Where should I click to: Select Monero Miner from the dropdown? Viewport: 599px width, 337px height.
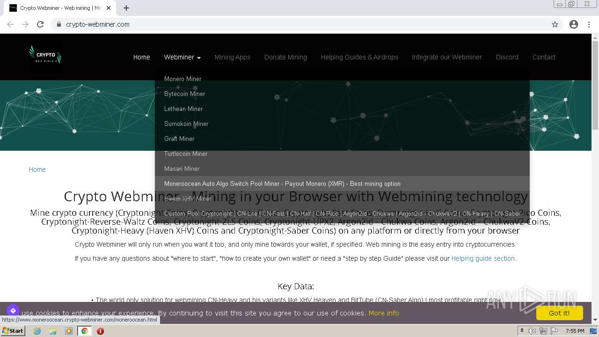coord(342,79)
